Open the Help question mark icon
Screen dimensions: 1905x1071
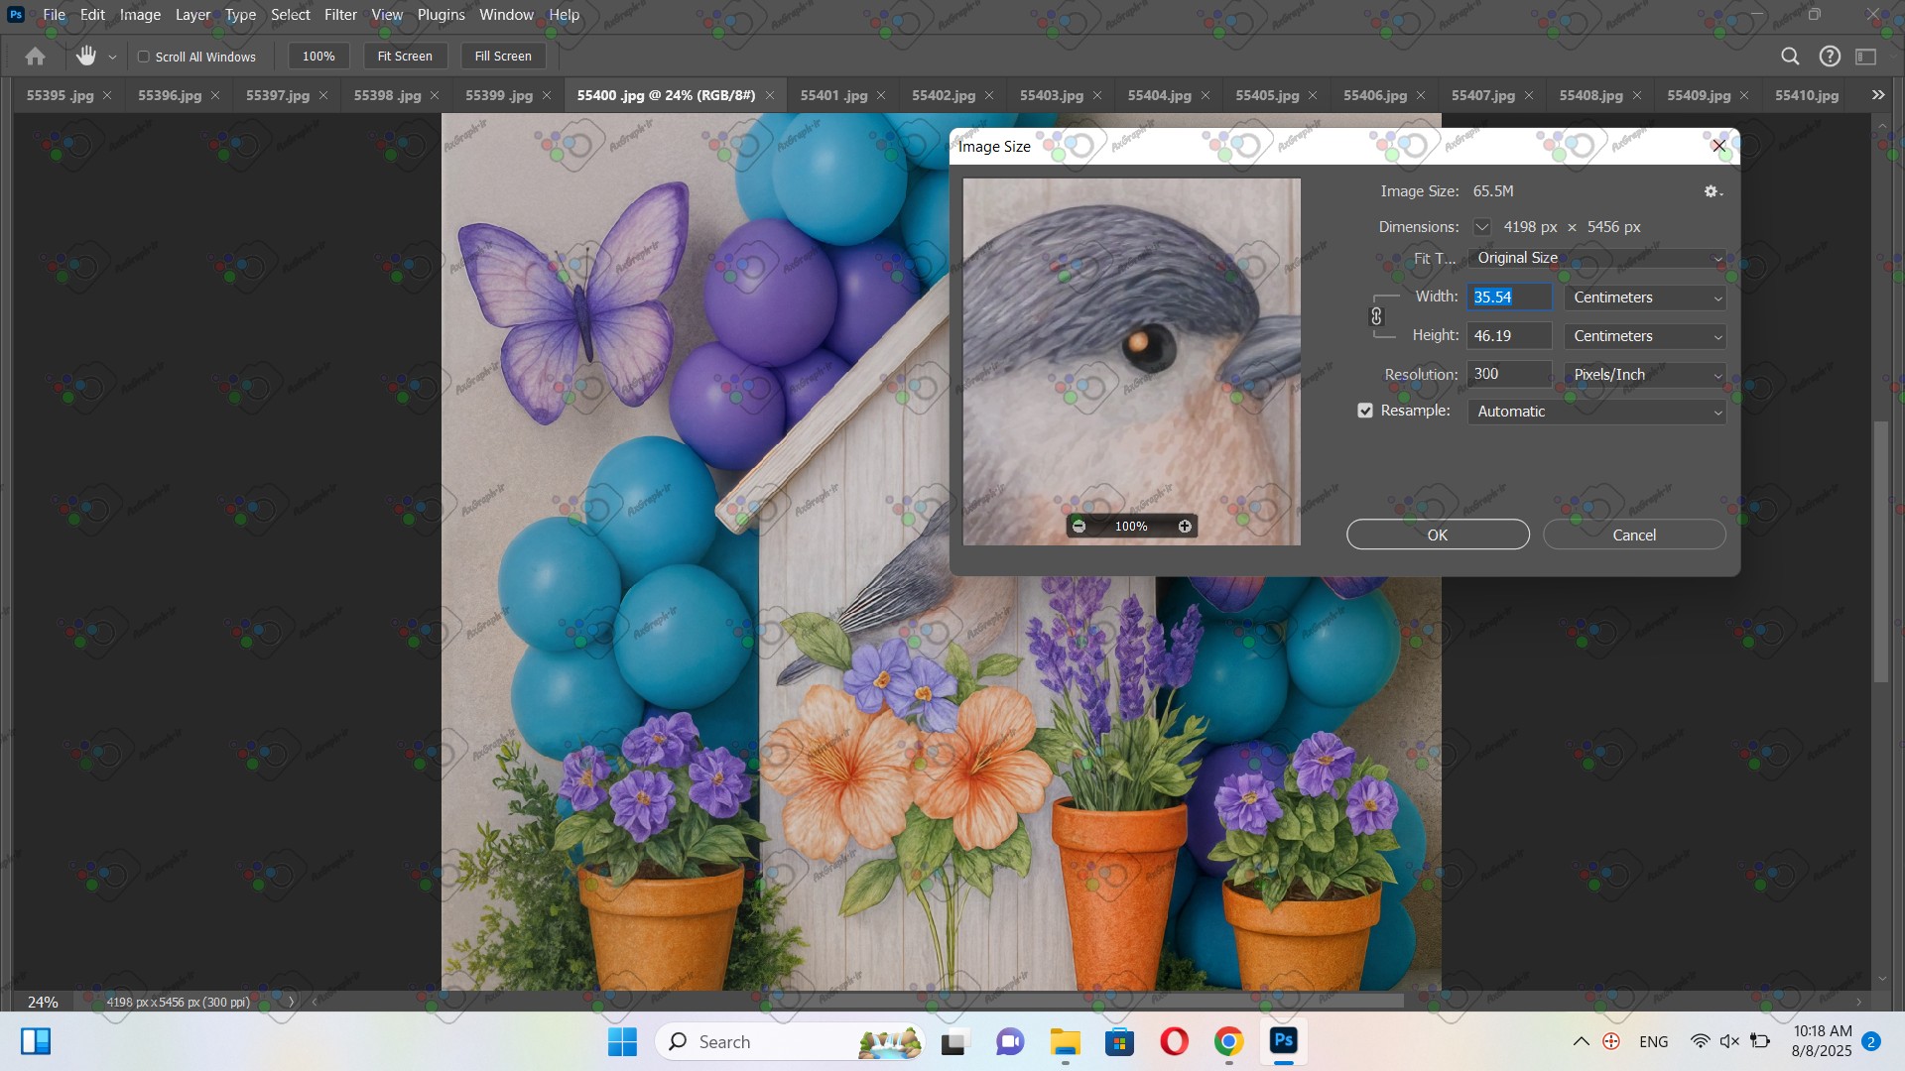coord(1830,57)
